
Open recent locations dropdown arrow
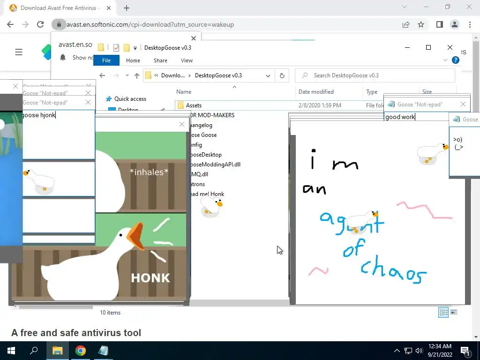coord(127,75)
